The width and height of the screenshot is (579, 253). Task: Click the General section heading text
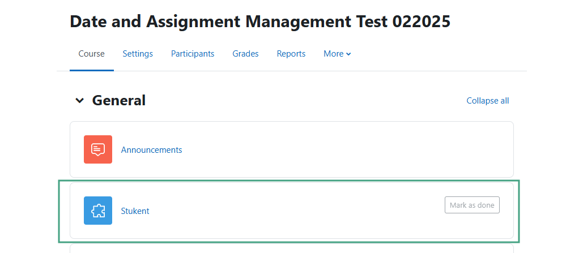point(118,100)
